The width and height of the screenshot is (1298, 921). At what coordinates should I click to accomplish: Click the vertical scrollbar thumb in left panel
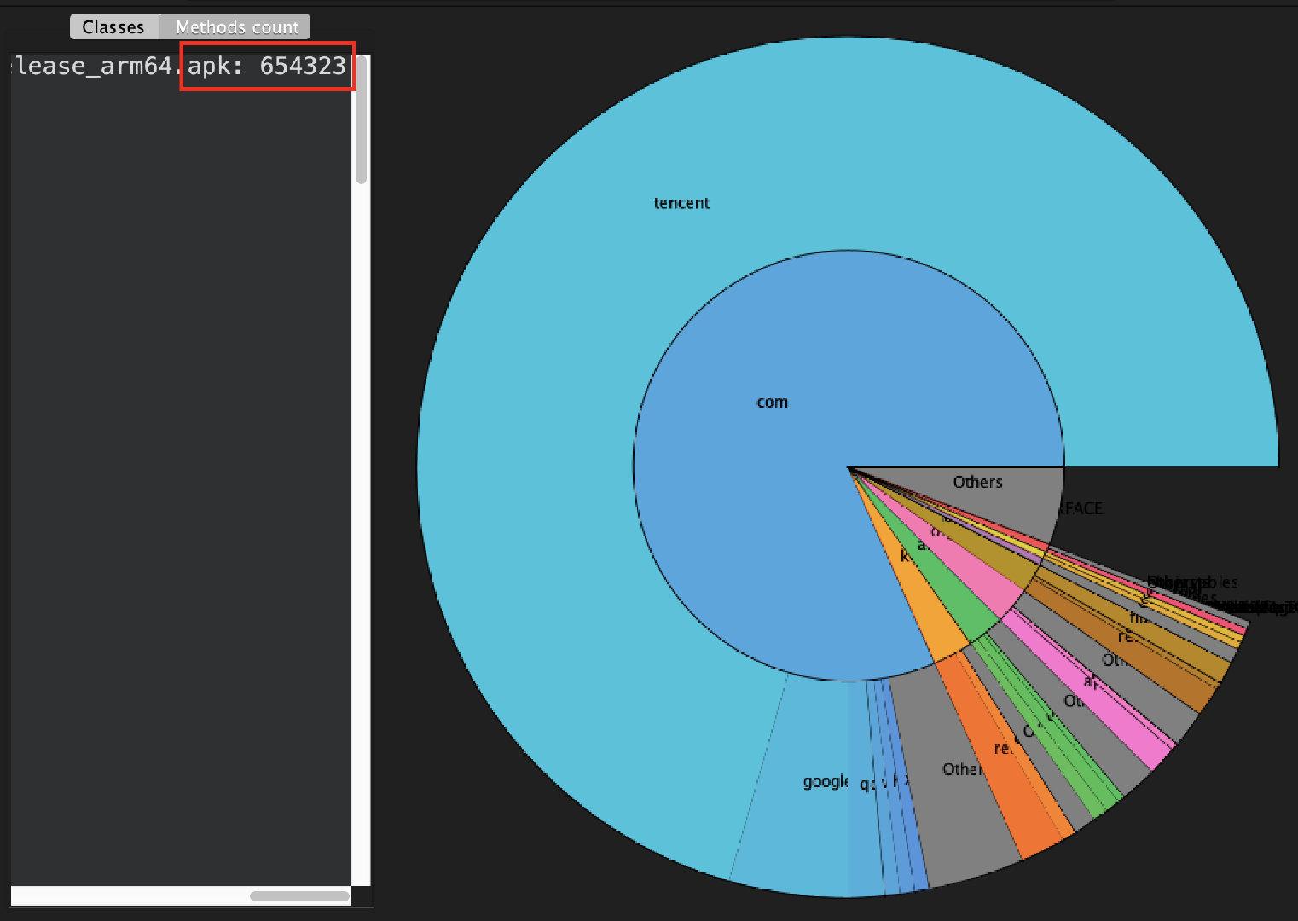point(362,119)
